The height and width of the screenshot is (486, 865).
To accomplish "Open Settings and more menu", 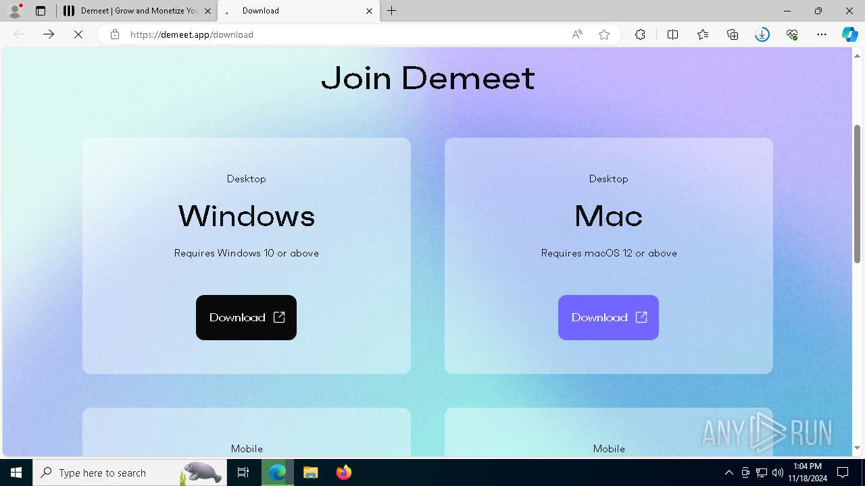I will pos(822,34).
